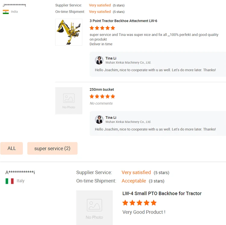Screen dimensions: 226x225
Task: Click Tina Li name in first reply
Action: (111, 58)
